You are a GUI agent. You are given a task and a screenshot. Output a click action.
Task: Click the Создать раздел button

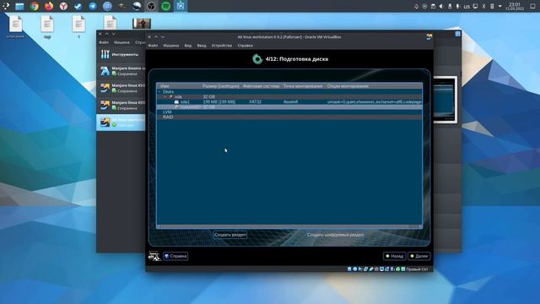(x=230, y=235)
